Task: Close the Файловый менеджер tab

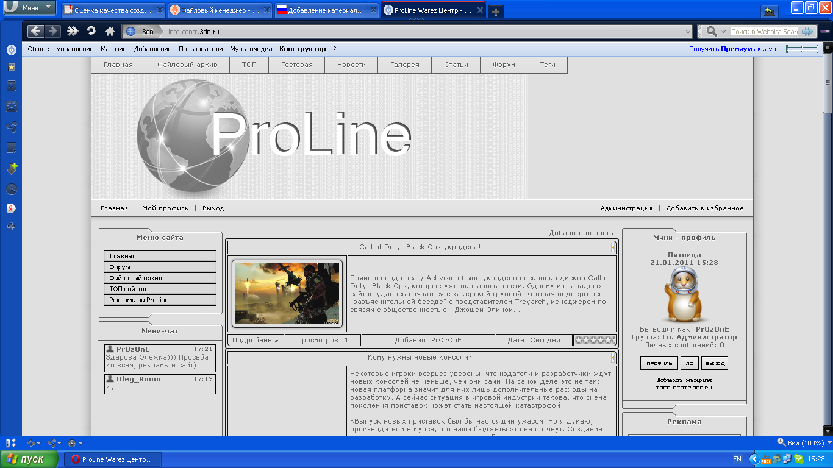Action: 266,11
